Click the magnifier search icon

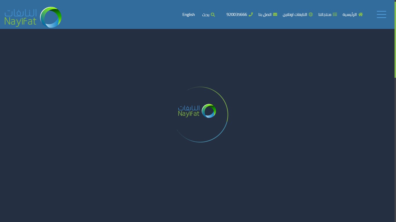(213, 14)
